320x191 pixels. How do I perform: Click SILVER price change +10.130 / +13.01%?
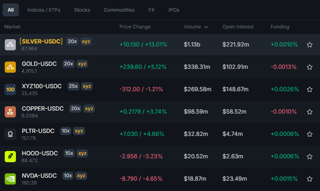[143, 45]
